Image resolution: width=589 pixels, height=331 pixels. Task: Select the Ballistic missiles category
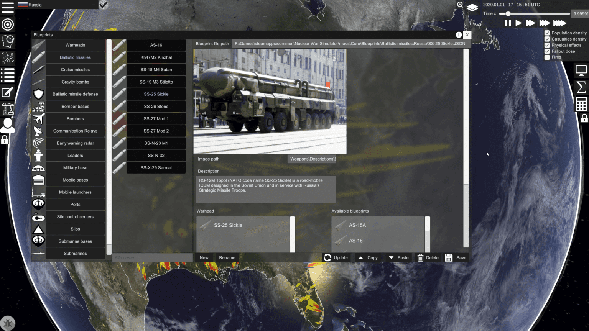pos(75,57)
